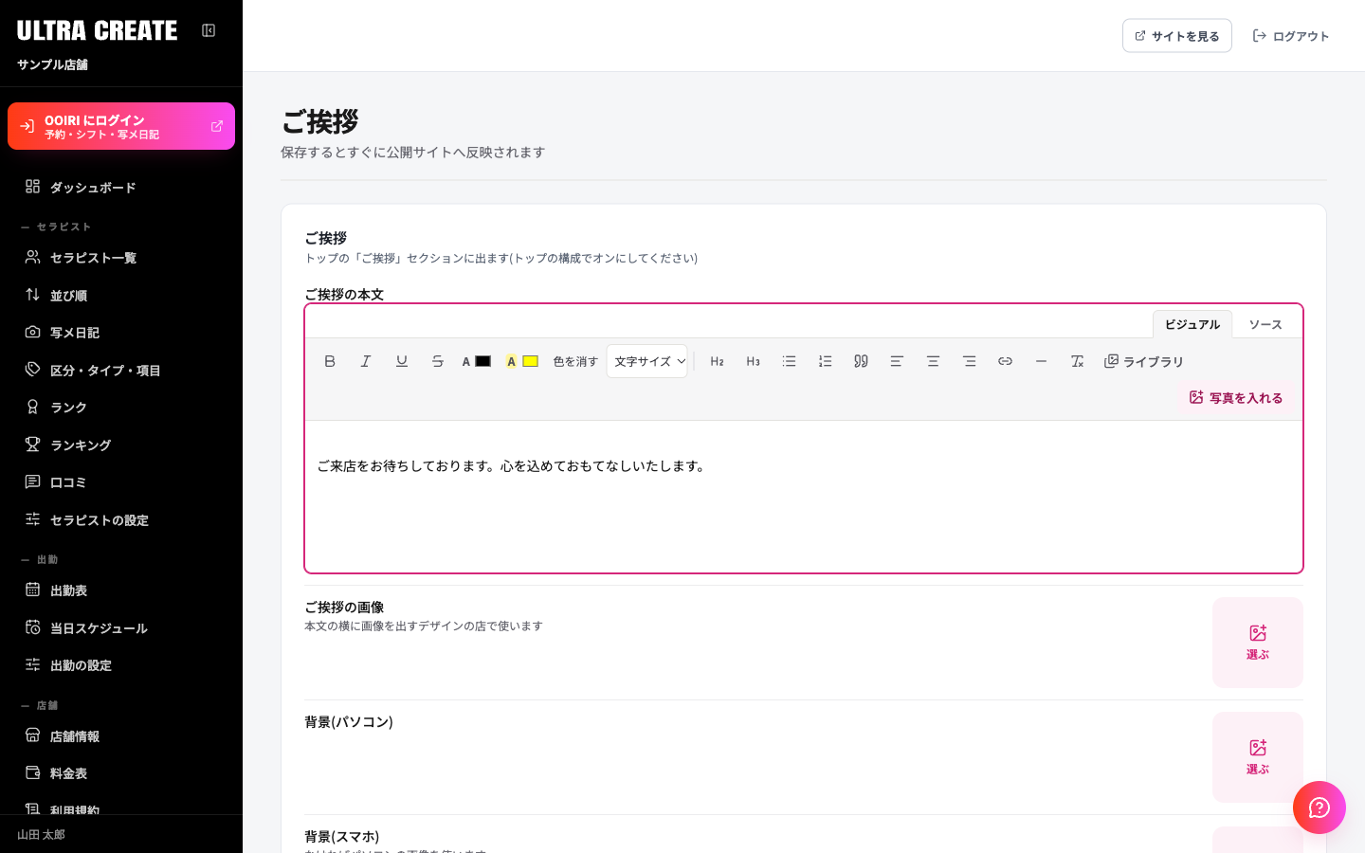Open ダッシュボード in sidebar
1365x853 pixels.
tap(121, 188)
